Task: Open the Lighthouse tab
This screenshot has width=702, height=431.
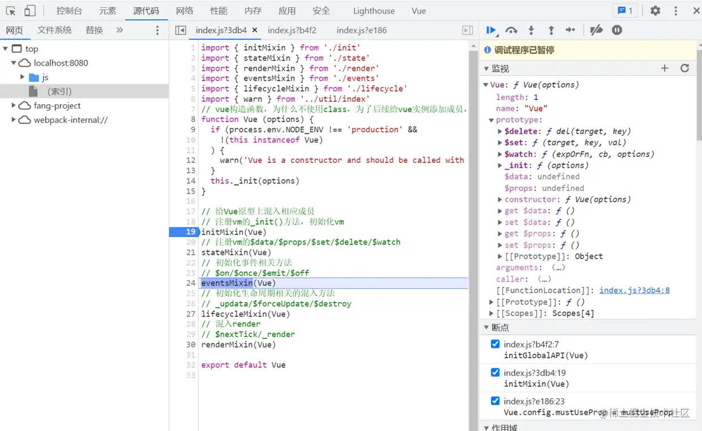Action: coord(374,11)
